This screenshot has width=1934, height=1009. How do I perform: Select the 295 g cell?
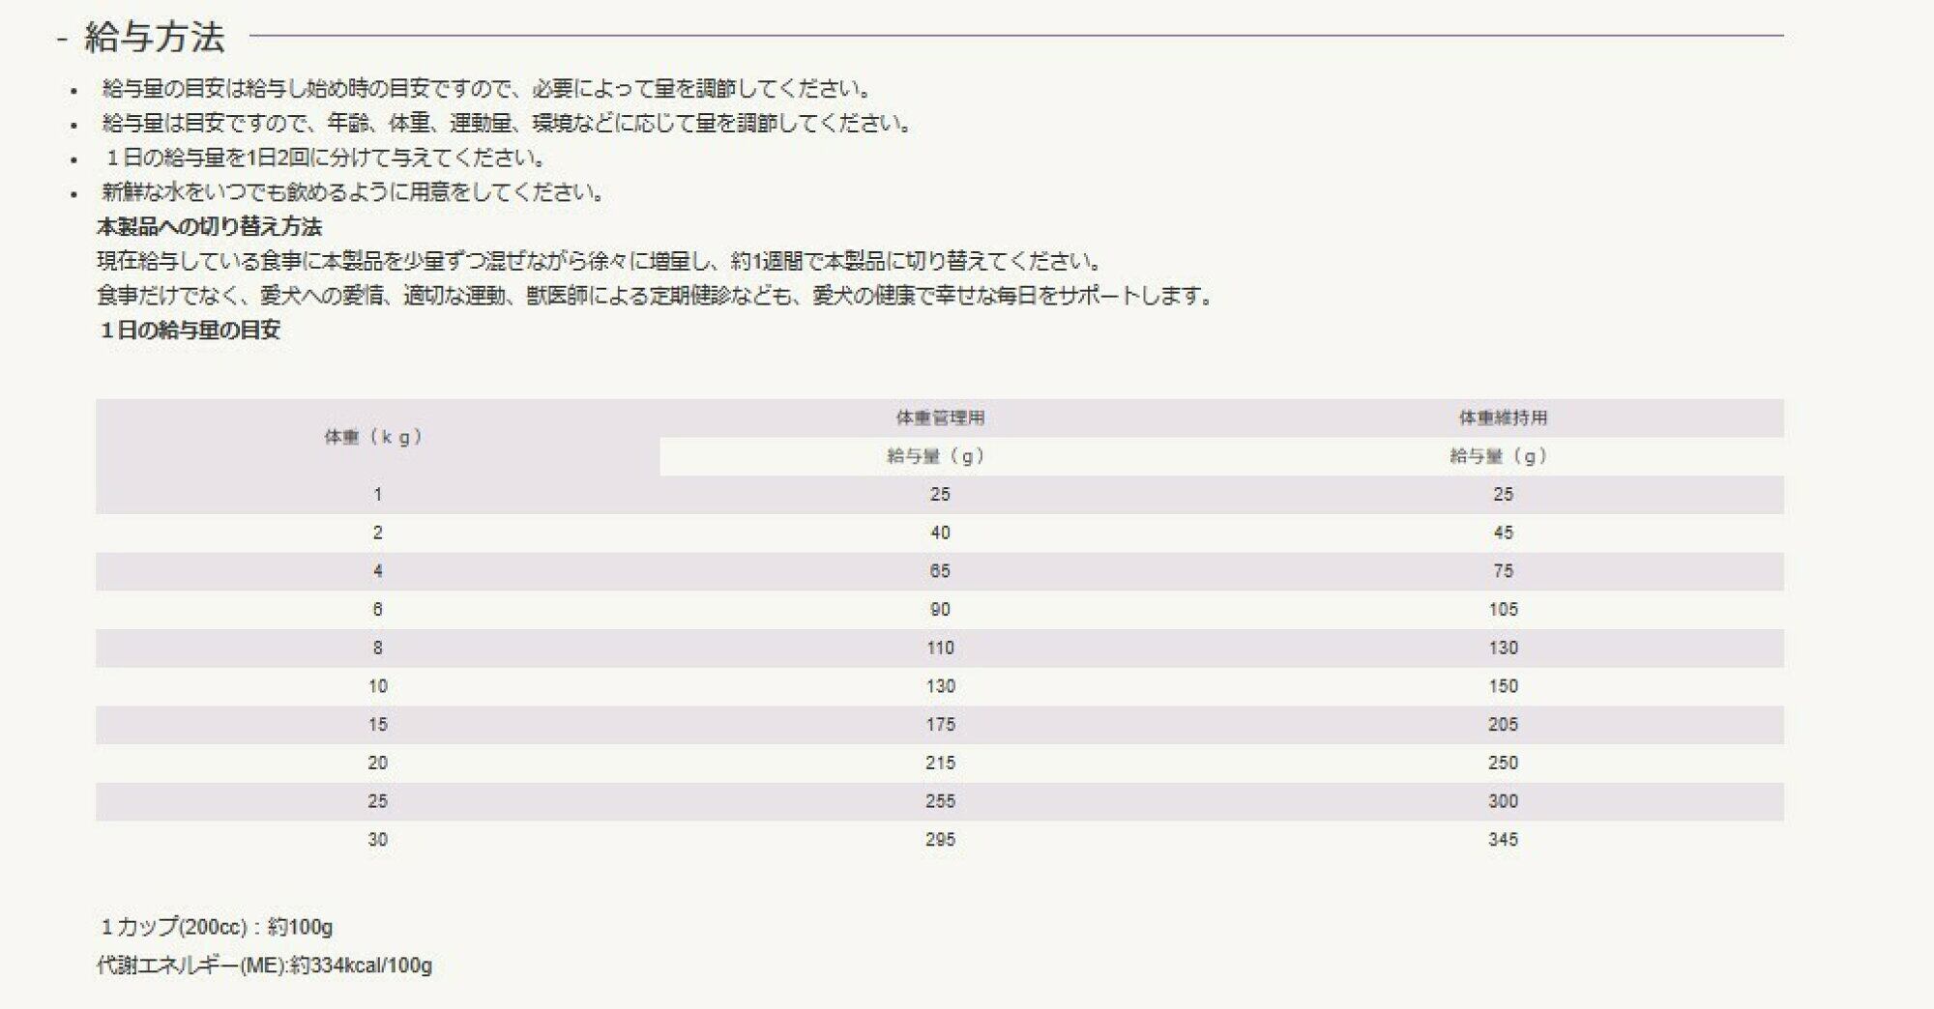coord(940,840)
